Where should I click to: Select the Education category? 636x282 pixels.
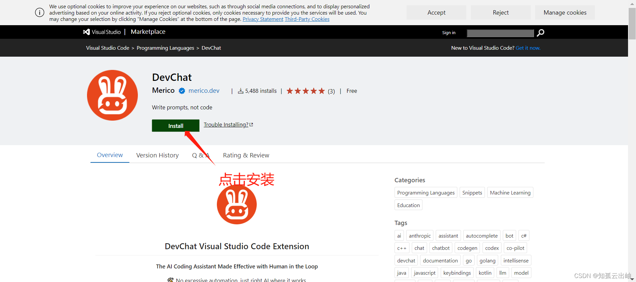click(409, 205)
